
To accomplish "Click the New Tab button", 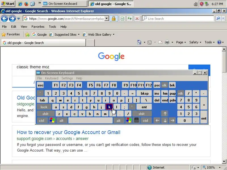I will [90, 43].
